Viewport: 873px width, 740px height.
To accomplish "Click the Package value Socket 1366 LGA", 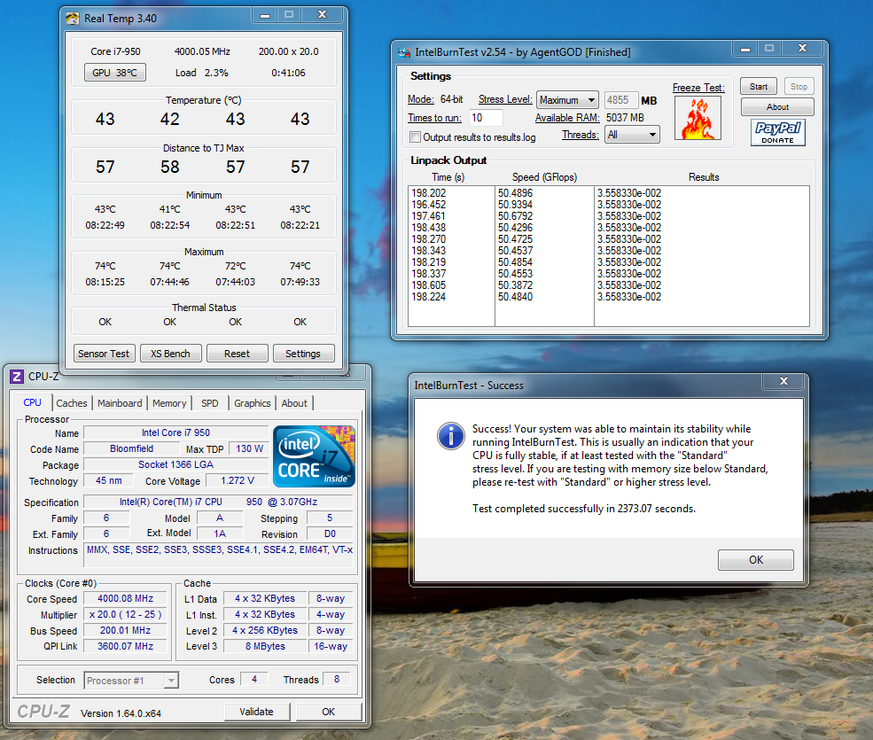I will coord(176,464).
